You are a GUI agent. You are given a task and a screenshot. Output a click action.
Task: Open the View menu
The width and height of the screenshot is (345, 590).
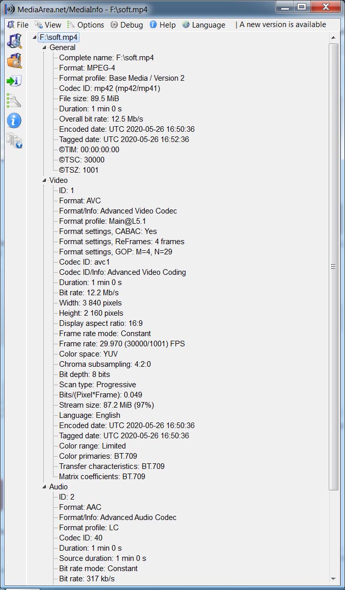click(48, 25)
